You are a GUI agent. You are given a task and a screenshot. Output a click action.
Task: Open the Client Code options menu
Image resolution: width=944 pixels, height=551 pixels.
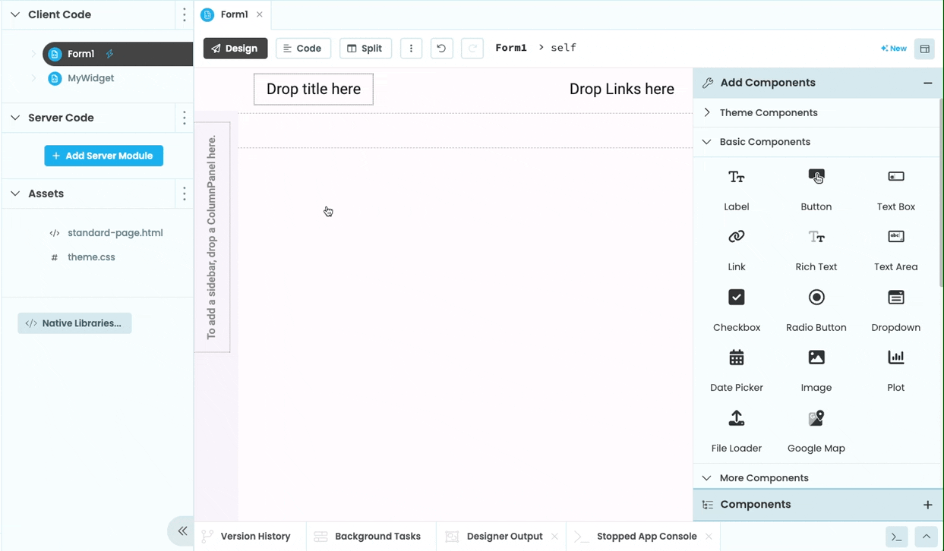tap(184, 14)
